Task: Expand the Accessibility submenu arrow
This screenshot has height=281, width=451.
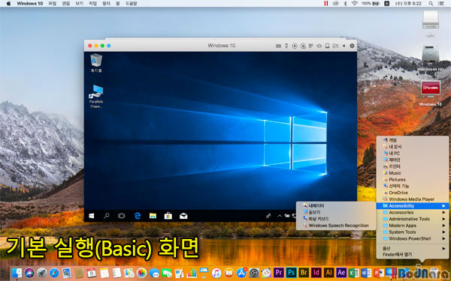Action: [443, 206]
